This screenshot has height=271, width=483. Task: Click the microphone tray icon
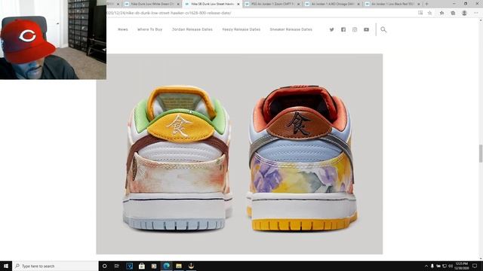coord(432,266)
